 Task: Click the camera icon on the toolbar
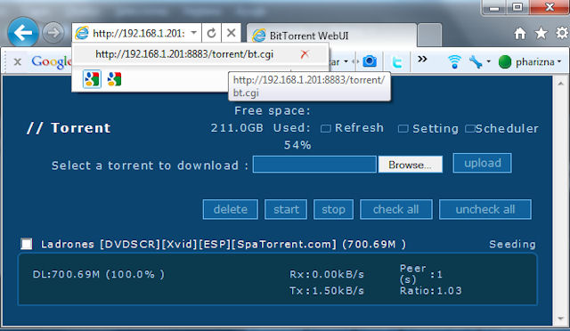pos(370,61)
